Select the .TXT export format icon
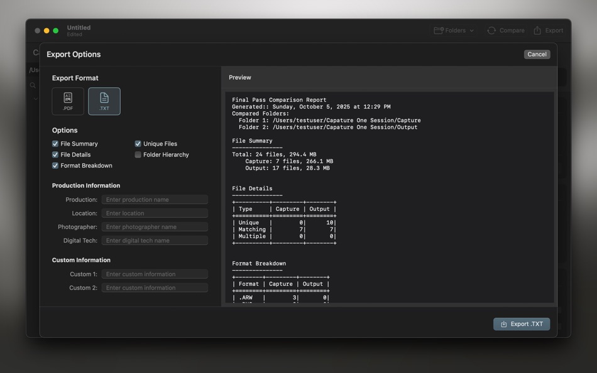Viewport: 597px width, 373px height. click(104, 100)
